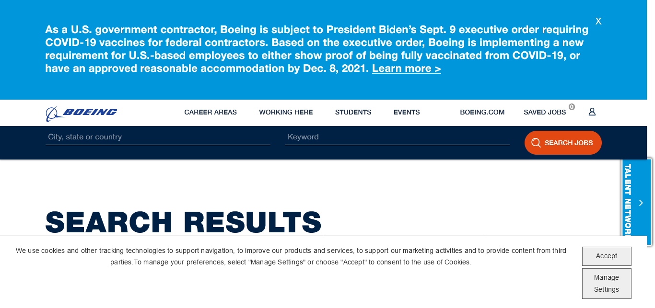655x308 pixels.
Task: Open the Career Areas menu
Action: [211, 112]
